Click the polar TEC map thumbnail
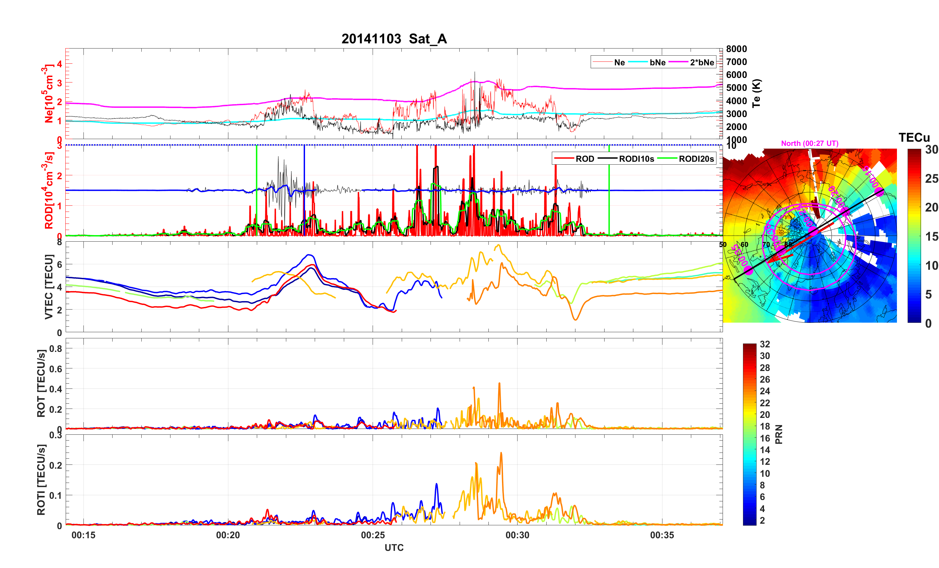The image size is (939, 568). [x=809, y=235]
